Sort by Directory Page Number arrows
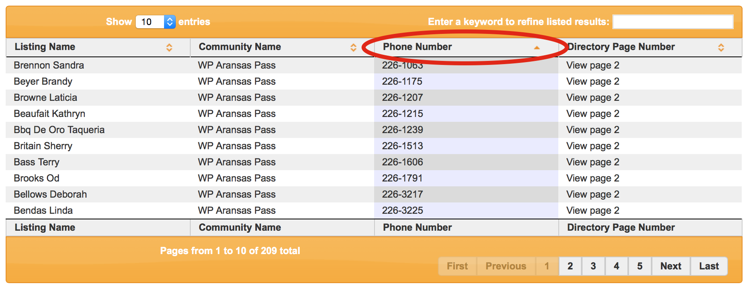This screenshot has width=749, height=292. click(x=721, y=48)
